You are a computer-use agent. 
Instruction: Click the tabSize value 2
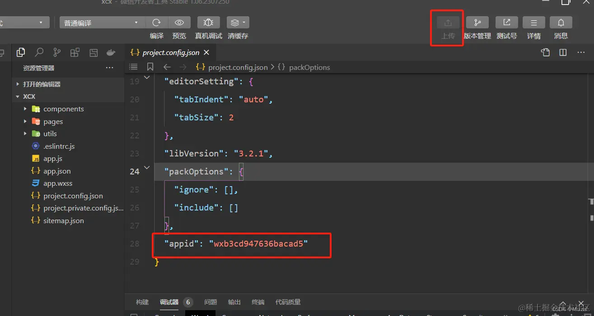(231, 118)
